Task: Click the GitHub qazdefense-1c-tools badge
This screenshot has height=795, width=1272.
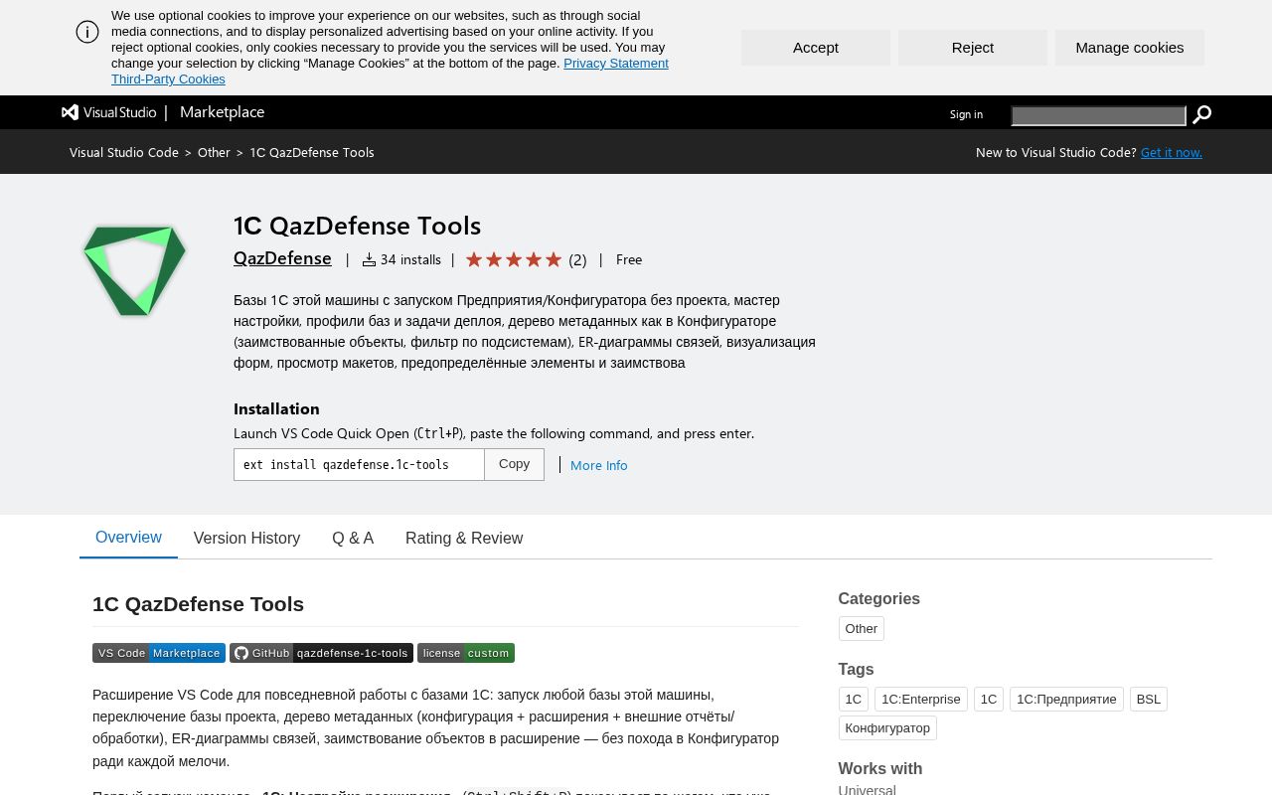Action: pos(321,653)
